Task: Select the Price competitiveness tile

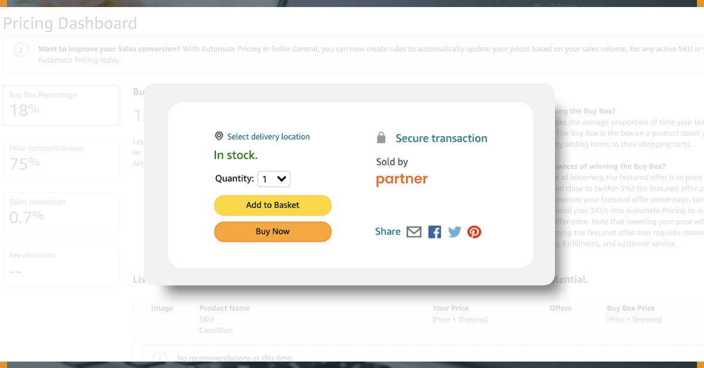Action: pyautogui.click(x=61, y=159)
